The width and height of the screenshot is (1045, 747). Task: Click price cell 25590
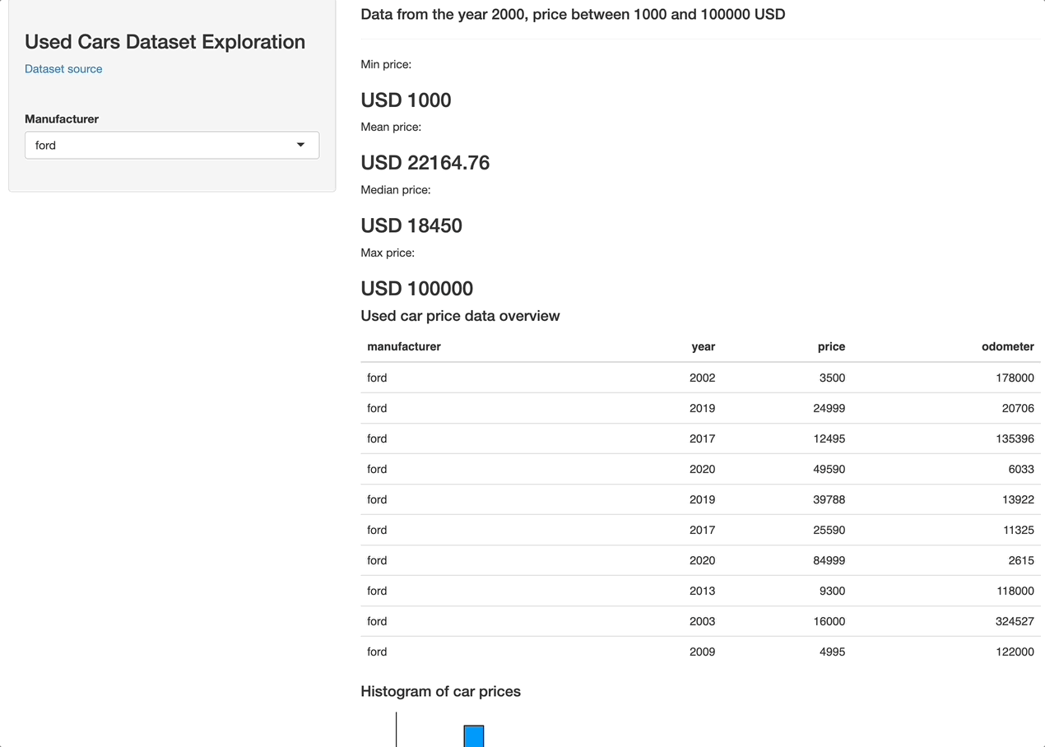(829, 530)
